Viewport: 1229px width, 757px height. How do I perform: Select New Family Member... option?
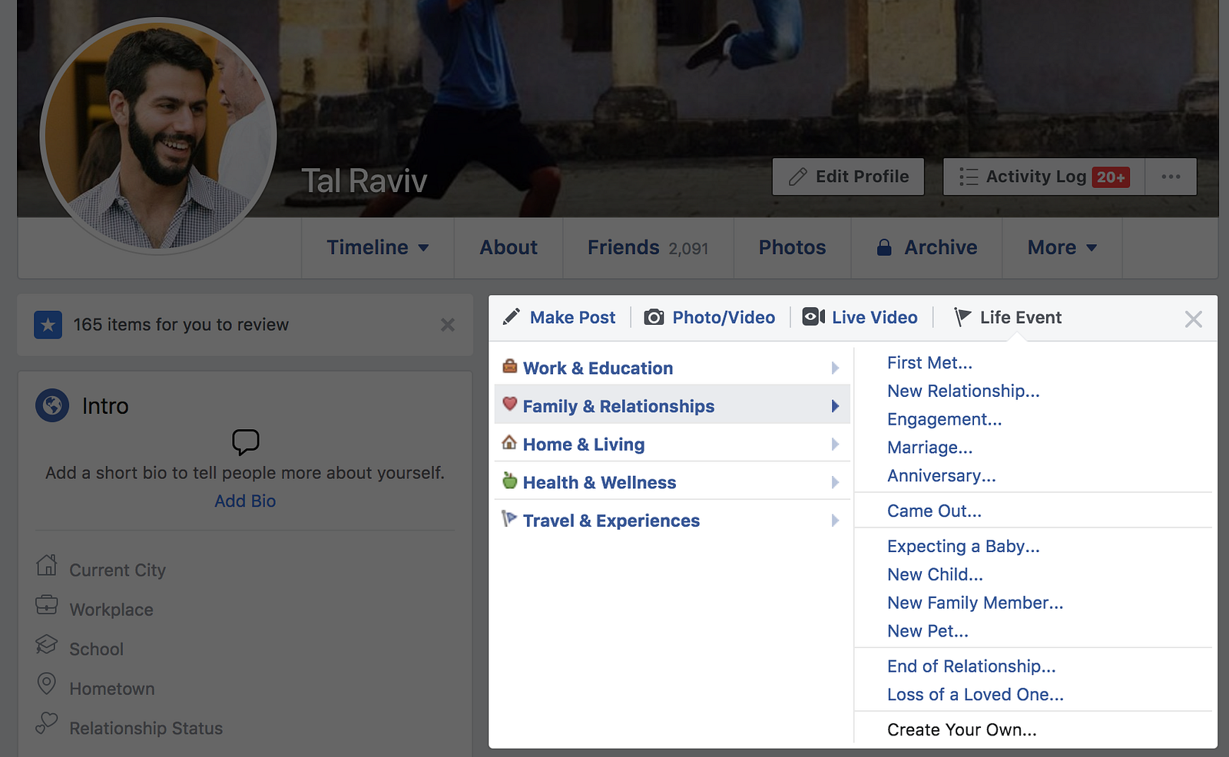[975, 603]
